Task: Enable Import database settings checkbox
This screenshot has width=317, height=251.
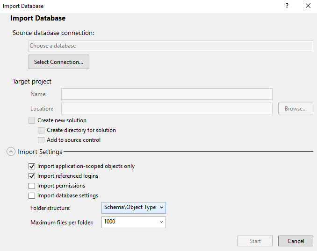Action: pos(32,196)
